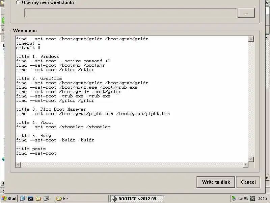Click the '/boot/grldr /boot/grldr' line
The width and height of the screenshot is (270, 203).
point(69,92)
